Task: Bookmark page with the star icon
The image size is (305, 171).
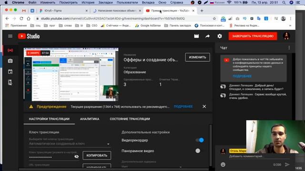Action: pyautogui.click(x=214, y=19)
